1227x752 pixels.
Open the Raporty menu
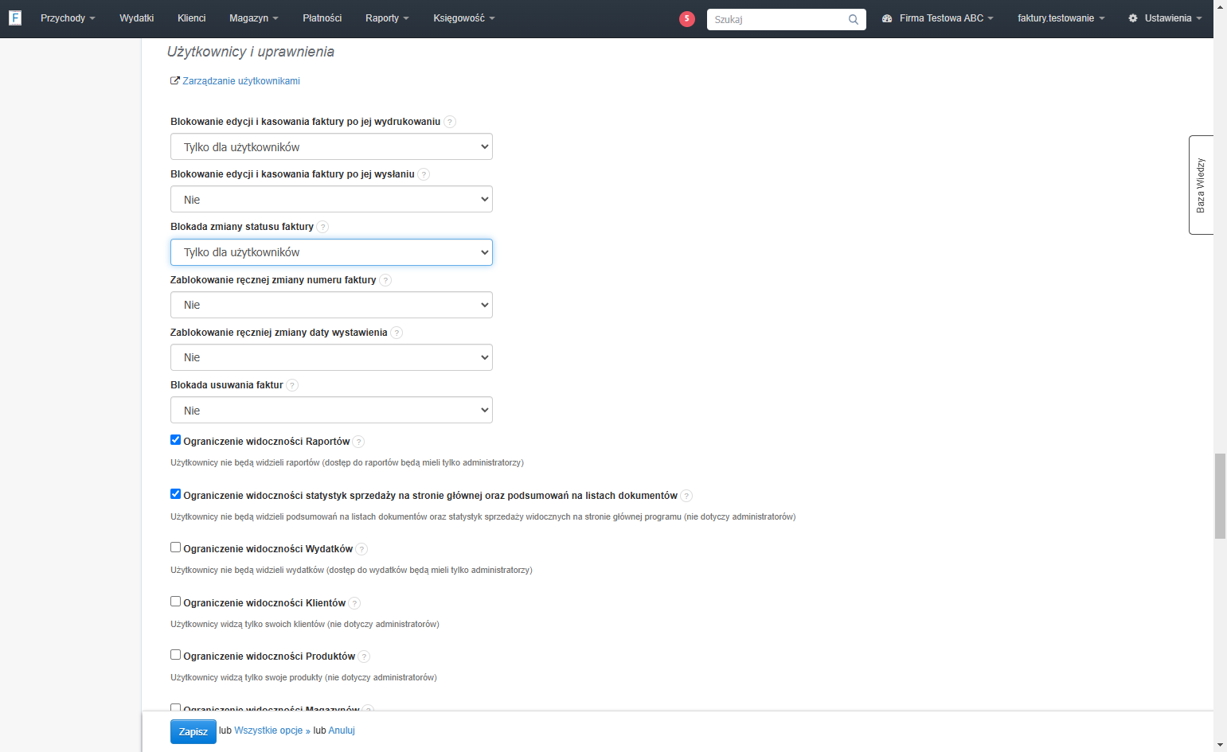click(x=387, y=18)
